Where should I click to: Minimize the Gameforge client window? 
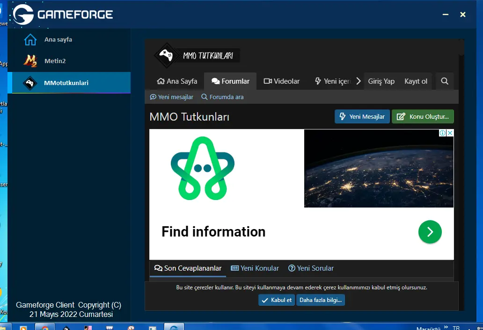(x=446, y=14)
